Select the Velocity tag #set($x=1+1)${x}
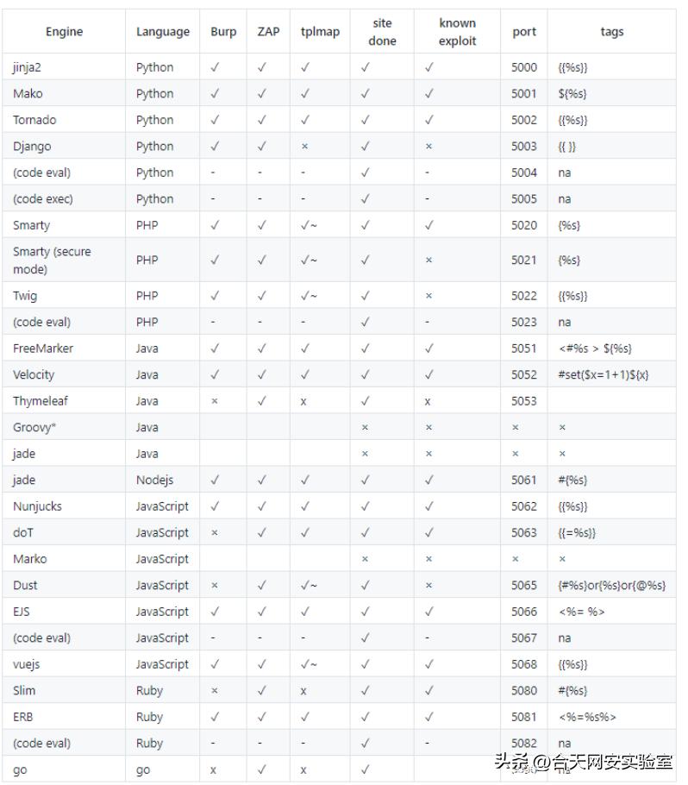This screenshot has height=785, width=688. point(603,375)
